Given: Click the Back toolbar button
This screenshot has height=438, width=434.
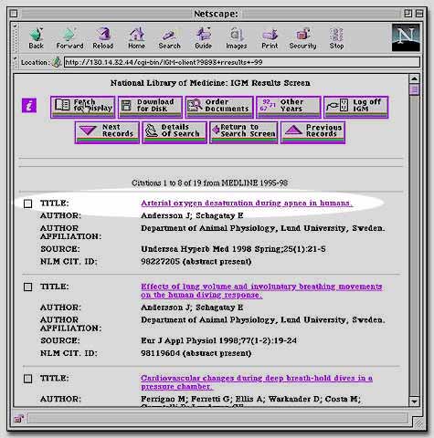Looking at the screenshot, I should (37, 38).
